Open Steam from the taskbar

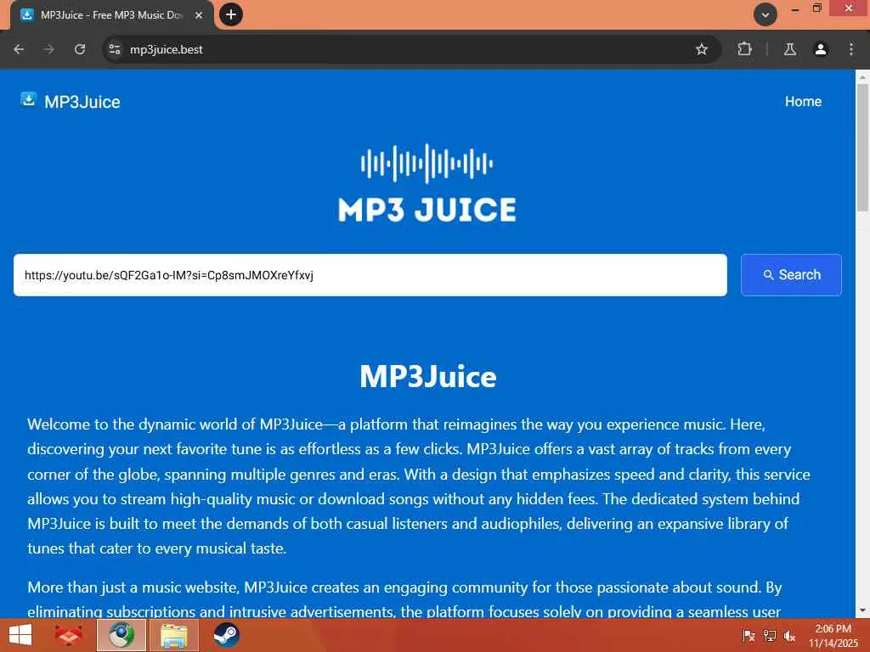226,635
